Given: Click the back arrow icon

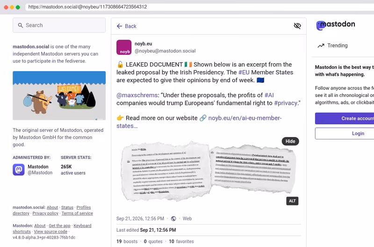Looking at the screenshot, I should [120, 26].
